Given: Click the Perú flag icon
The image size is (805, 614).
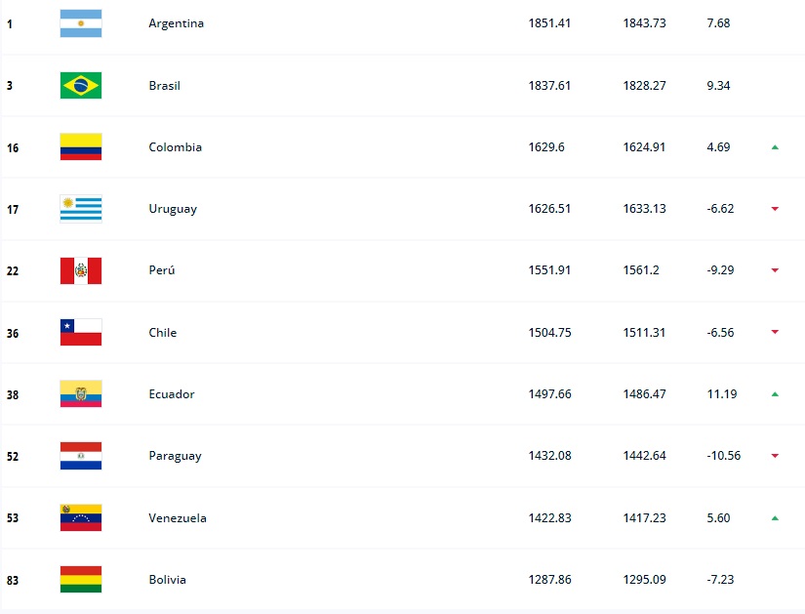Looking at the screenshot, I should click(81, 270).
